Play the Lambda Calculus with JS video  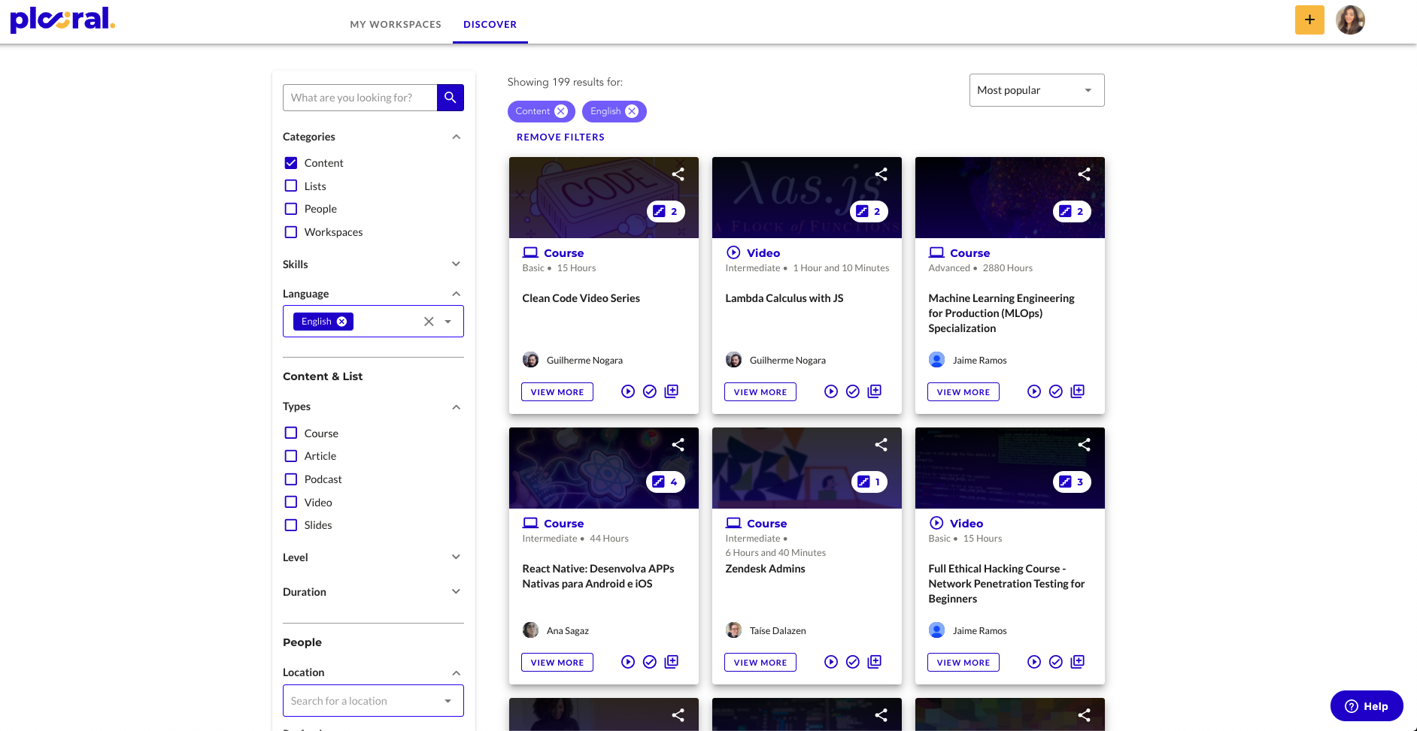click(830, 391)
